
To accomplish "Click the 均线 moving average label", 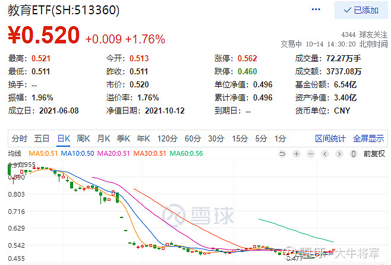I will click(14, 153).
